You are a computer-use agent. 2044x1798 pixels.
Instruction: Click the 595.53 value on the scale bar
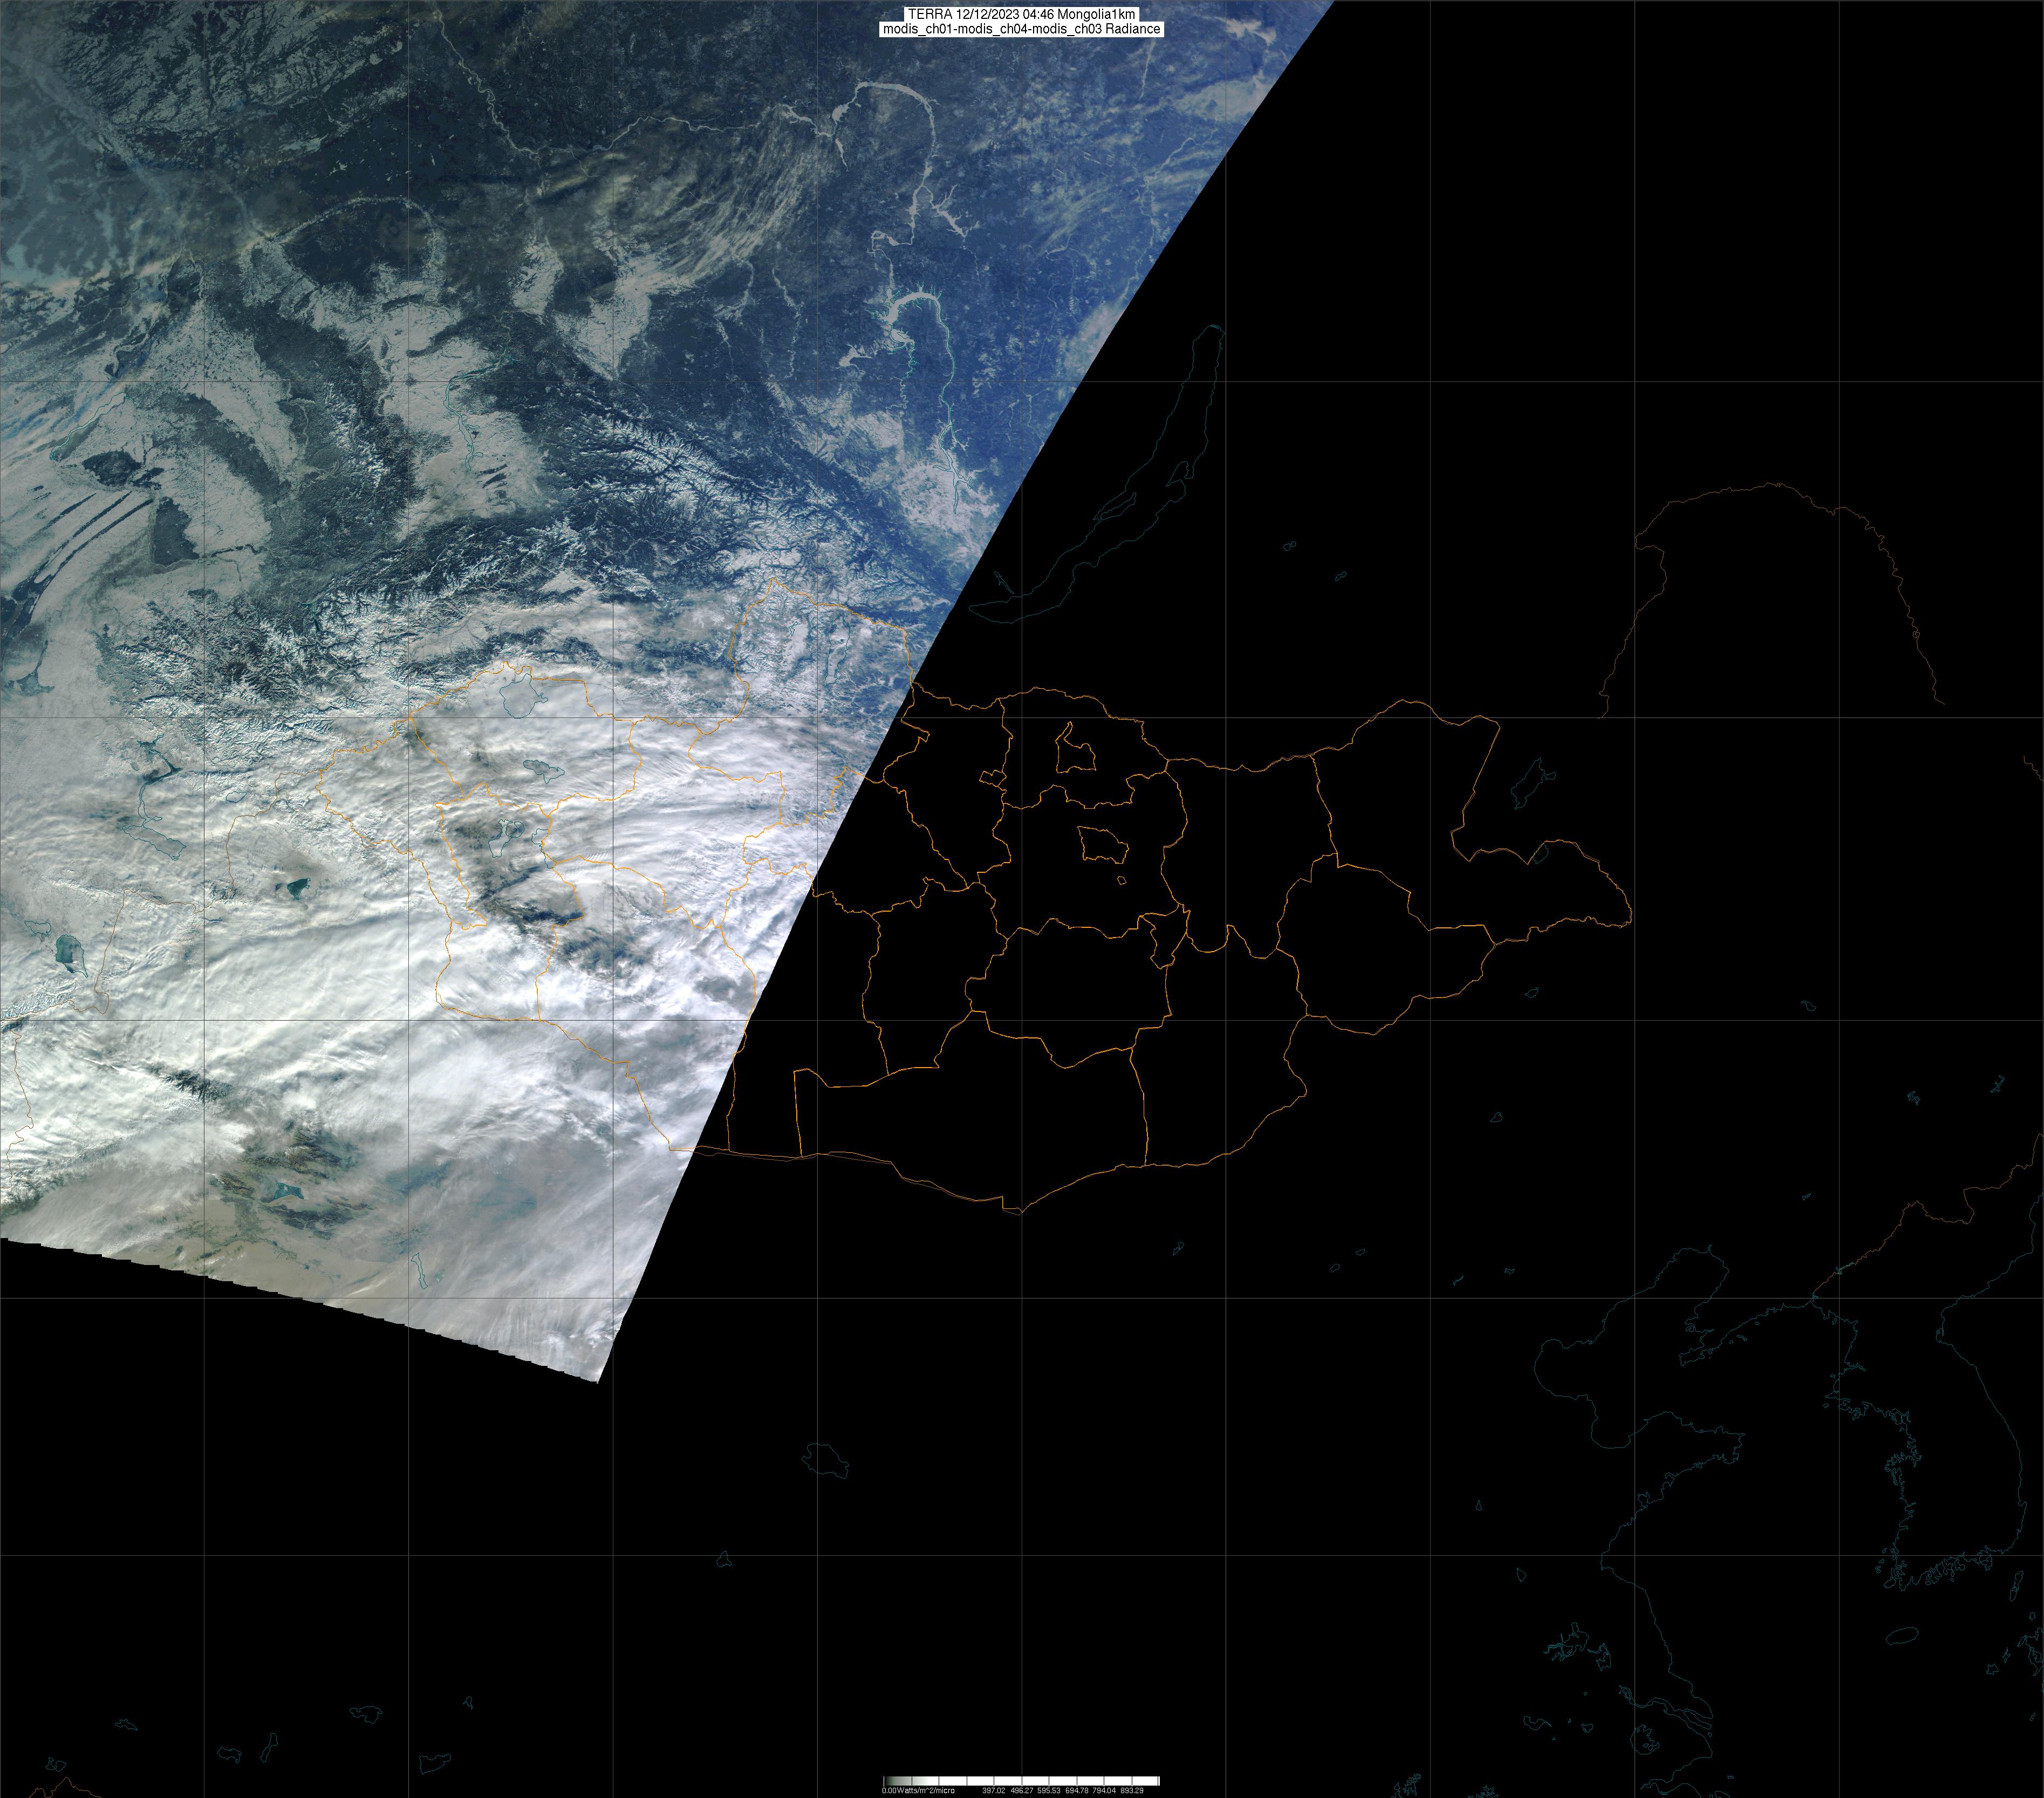[x=1049, y=1790]
